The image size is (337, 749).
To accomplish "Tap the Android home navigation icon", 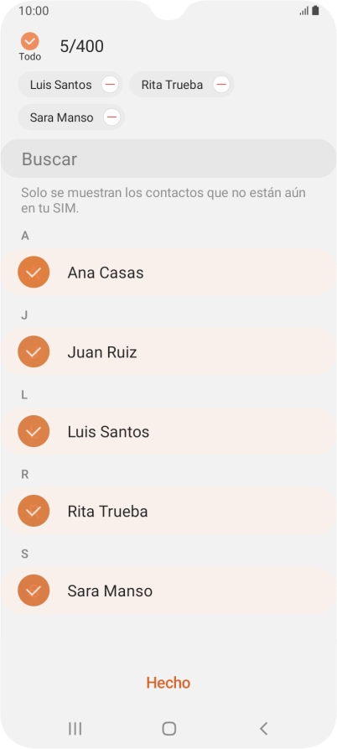I will tap(169, 729).
